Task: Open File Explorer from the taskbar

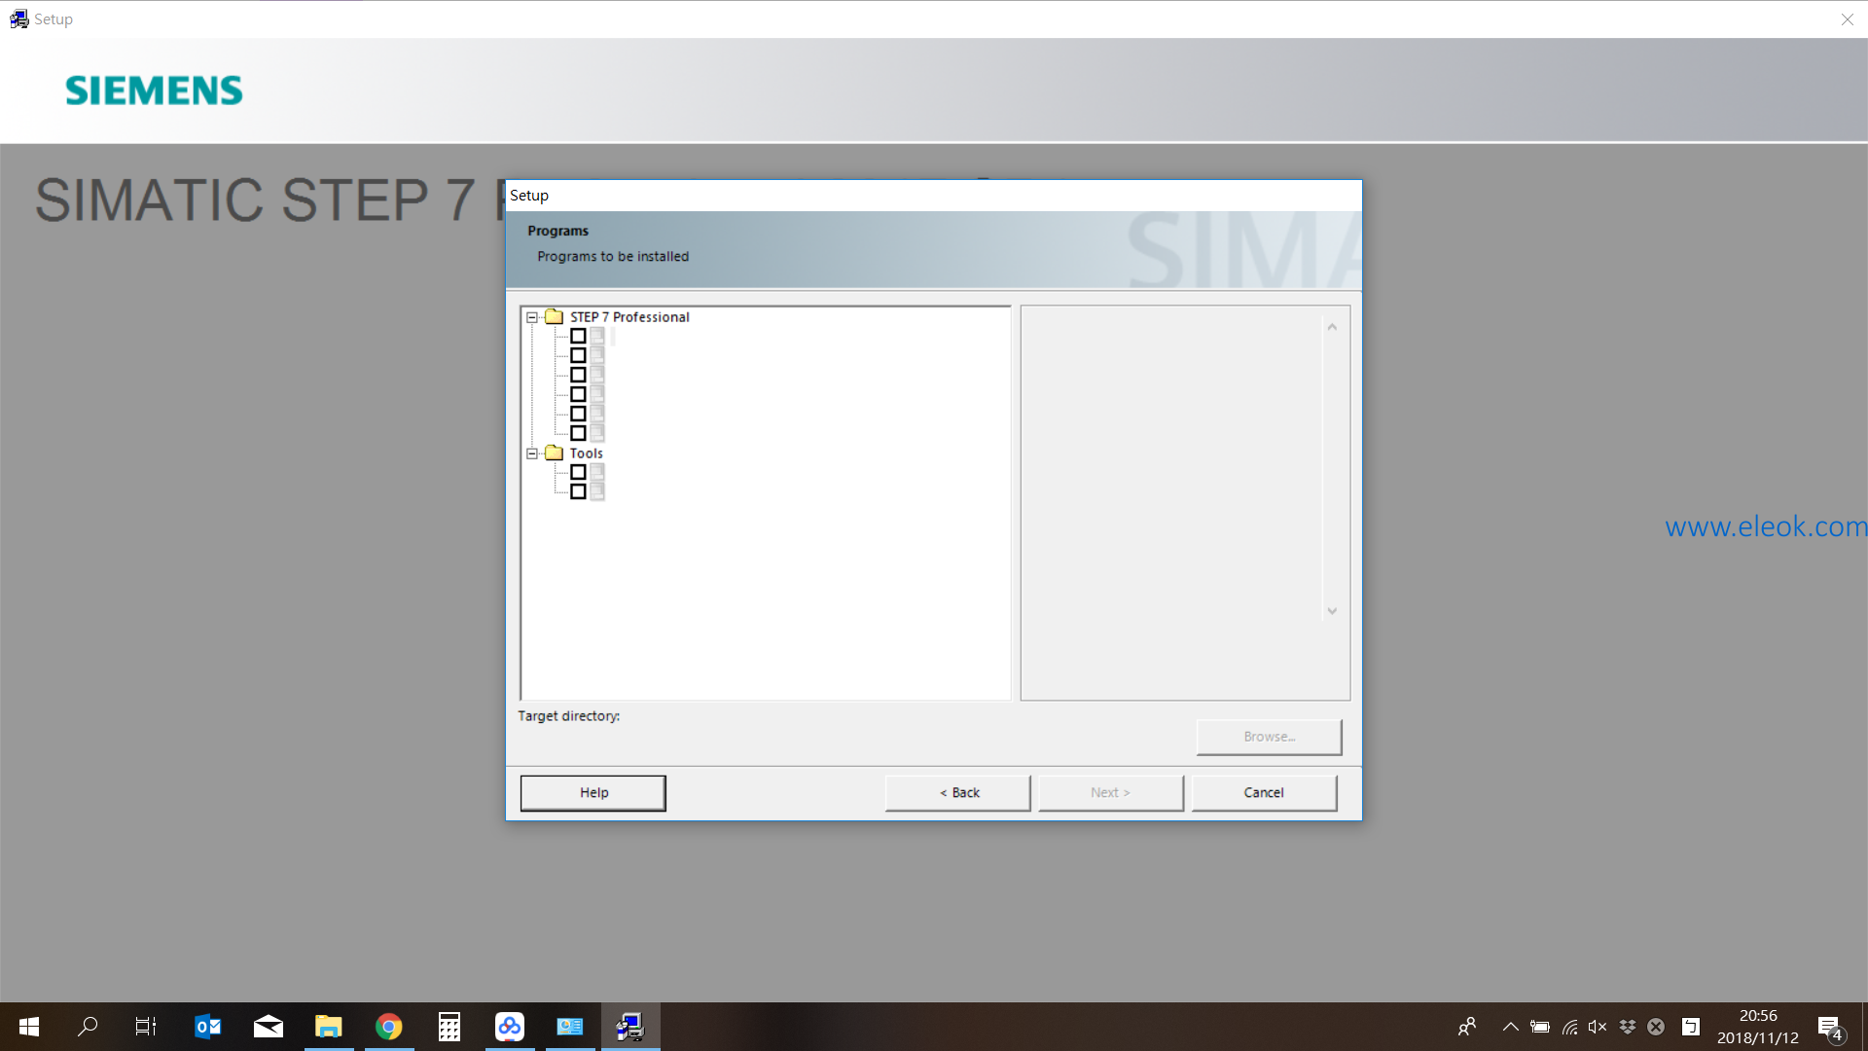Action: 329,1027
